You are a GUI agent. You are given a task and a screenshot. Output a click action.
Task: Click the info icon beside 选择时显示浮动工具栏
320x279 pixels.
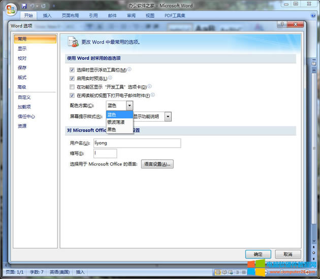click(x=130, y=69)
